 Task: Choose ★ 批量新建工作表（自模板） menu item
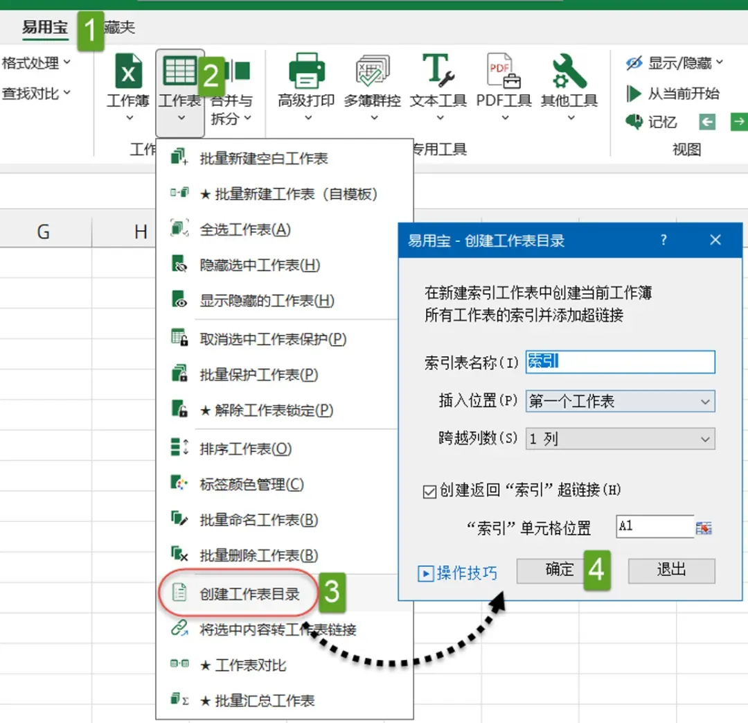click(285, 194)
